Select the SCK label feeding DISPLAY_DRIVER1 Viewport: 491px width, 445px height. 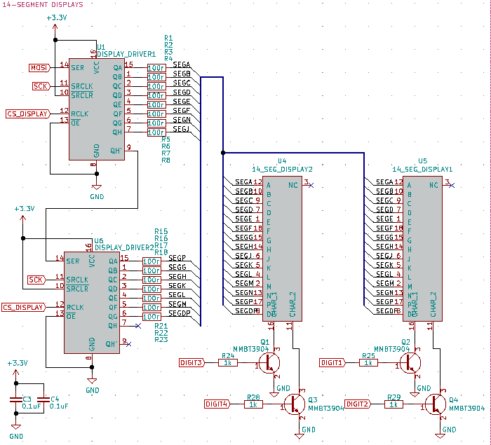[x=41, y=86]
